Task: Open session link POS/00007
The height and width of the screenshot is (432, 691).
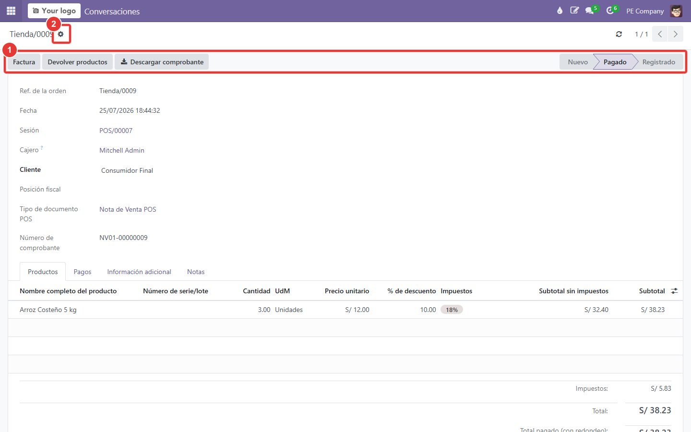Action: coord(116,131)
